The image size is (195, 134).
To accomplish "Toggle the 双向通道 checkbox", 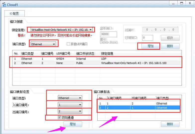I will tap(59, 117).
